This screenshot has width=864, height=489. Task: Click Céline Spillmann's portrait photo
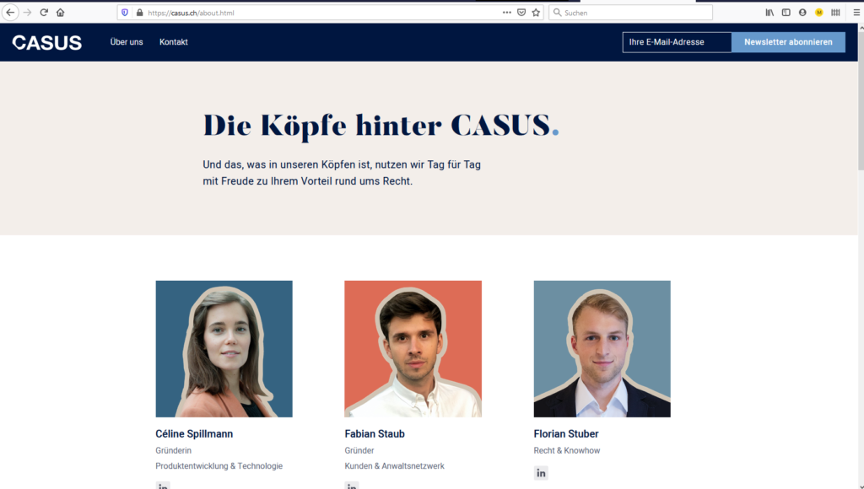[x=224, y=348]
